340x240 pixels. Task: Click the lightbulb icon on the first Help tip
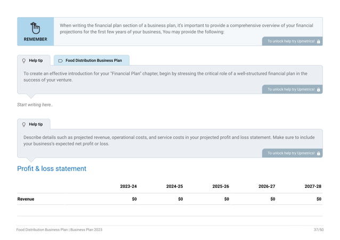23,61
